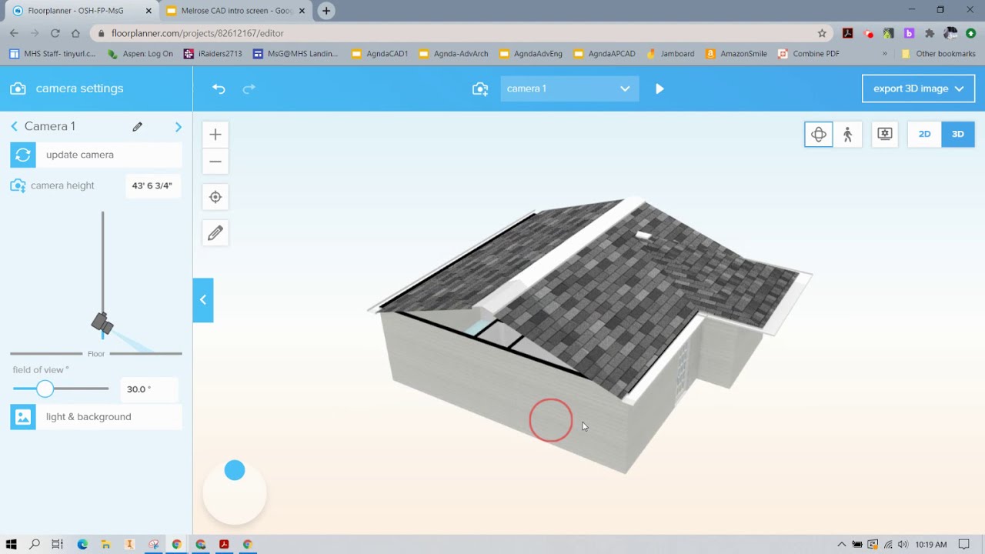Click the blue navigation joystick dot
This screenshot has height=554, width=985.
click(235, 470)
